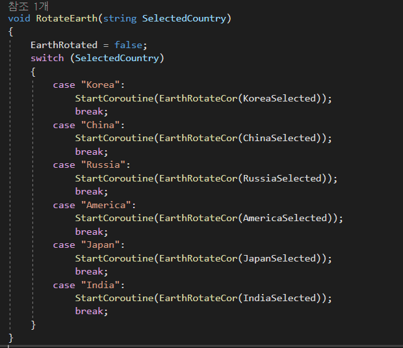Open the "참조 1개" reference link
This screenshot has height=348, width=403.
pyautogui.click(x=28, y=6)
